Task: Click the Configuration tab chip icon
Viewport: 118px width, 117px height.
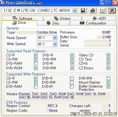Action: pos(82,23)
